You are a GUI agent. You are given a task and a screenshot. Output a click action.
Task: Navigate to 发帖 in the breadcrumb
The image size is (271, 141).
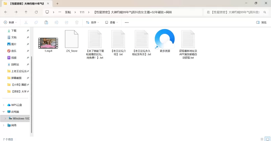pos(68,12)
